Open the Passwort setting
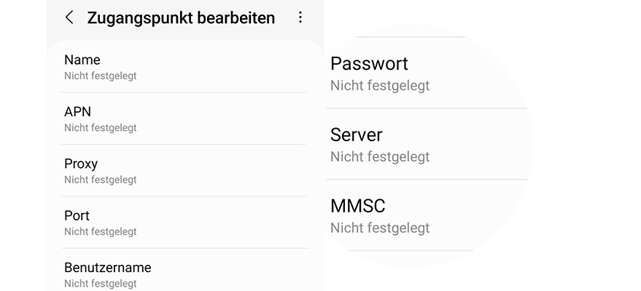Image resolution: width=641 pixels, height=291 pixels. (x=369, y=64)
